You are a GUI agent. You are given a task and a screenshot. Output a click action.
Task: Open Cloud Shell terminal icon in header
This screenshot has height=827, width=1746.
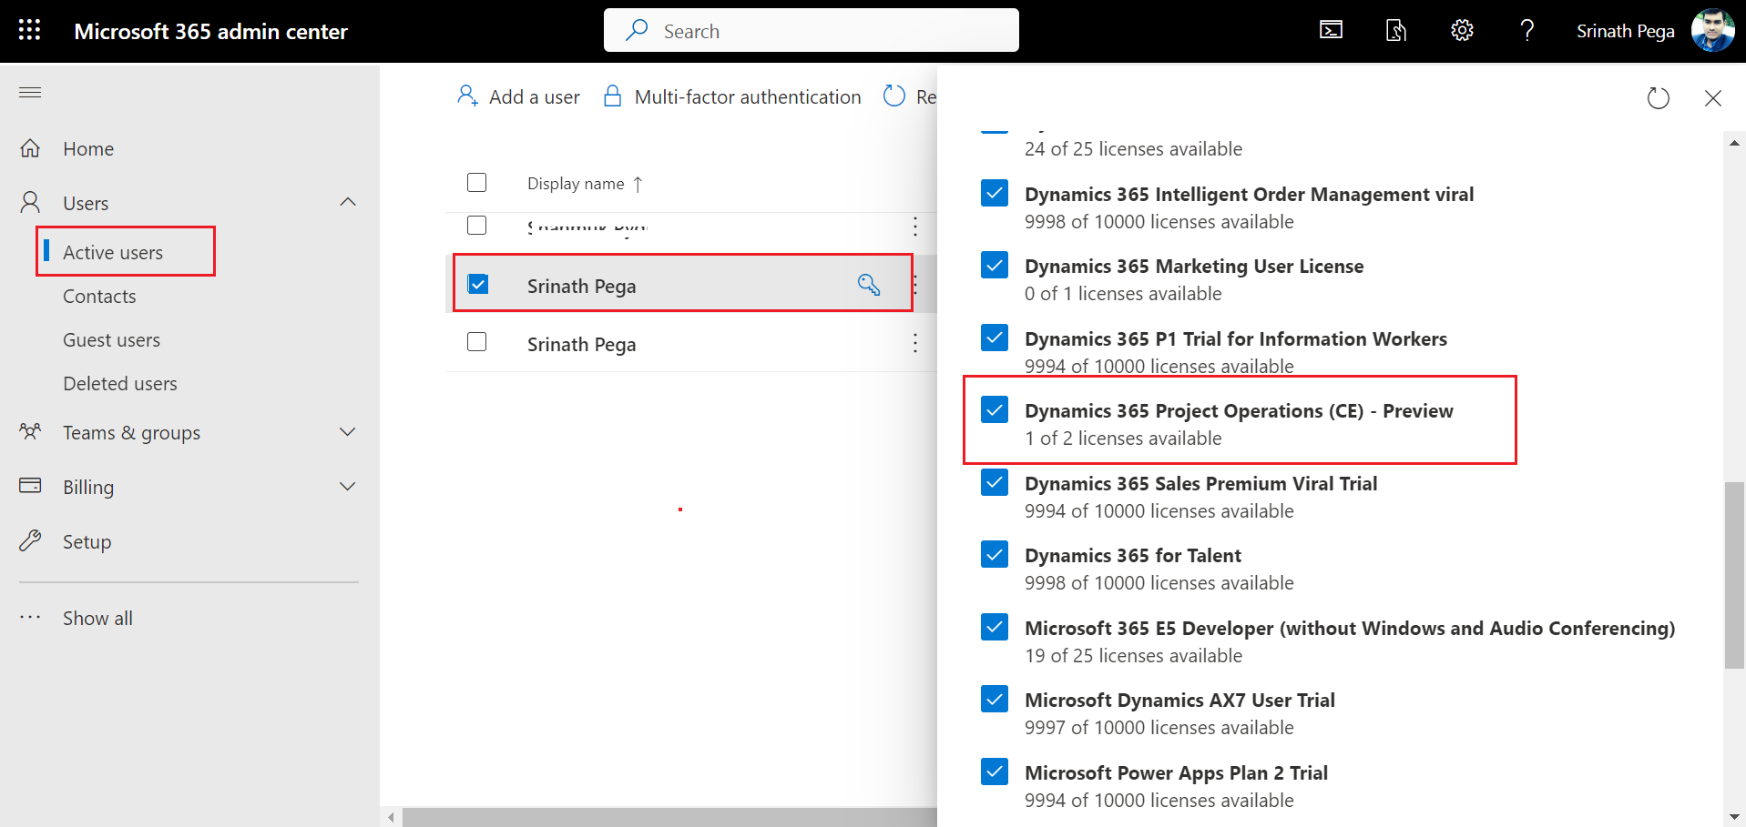pos(1331,31)
